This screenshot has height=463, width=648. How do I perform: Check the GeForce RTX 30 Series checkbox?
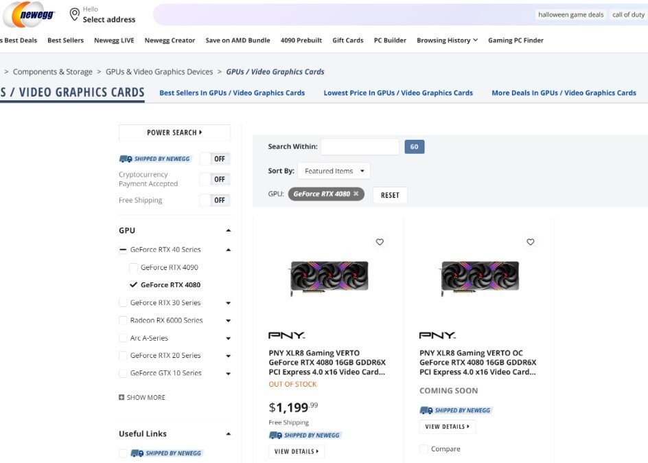(x=123, y=303)
